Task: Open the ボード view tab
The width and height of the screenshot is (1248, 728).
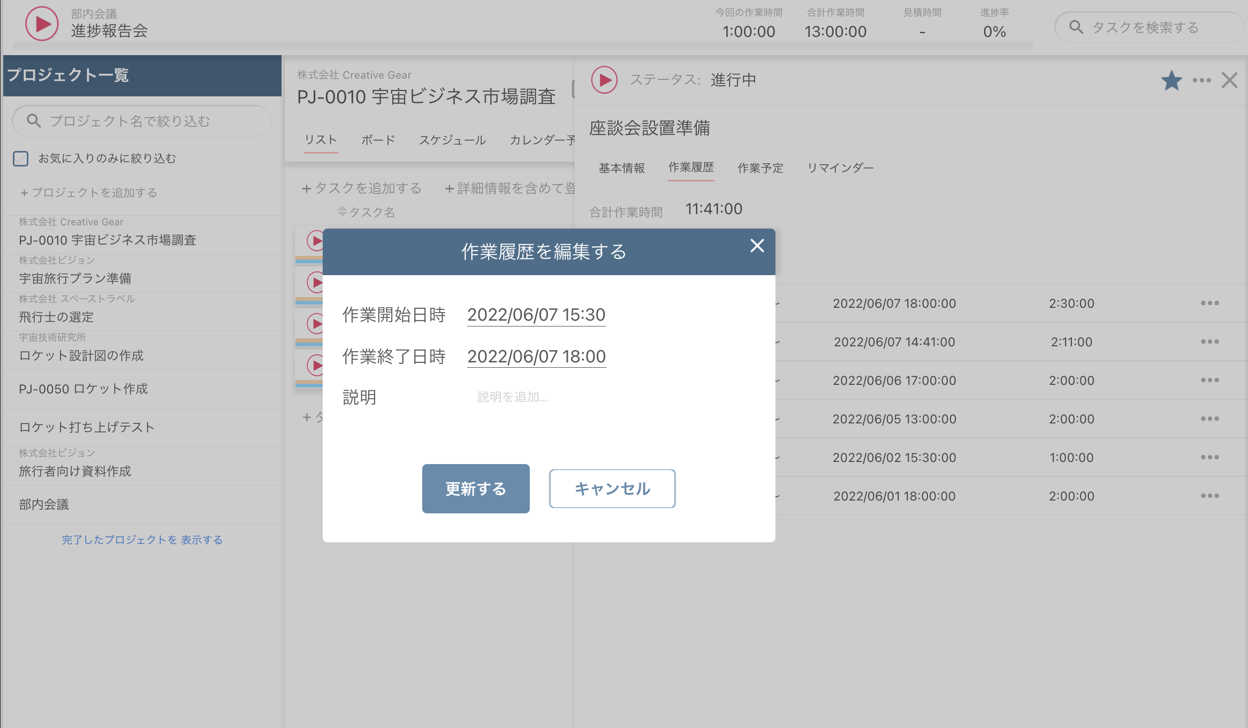Action: [x=377, y=140]
